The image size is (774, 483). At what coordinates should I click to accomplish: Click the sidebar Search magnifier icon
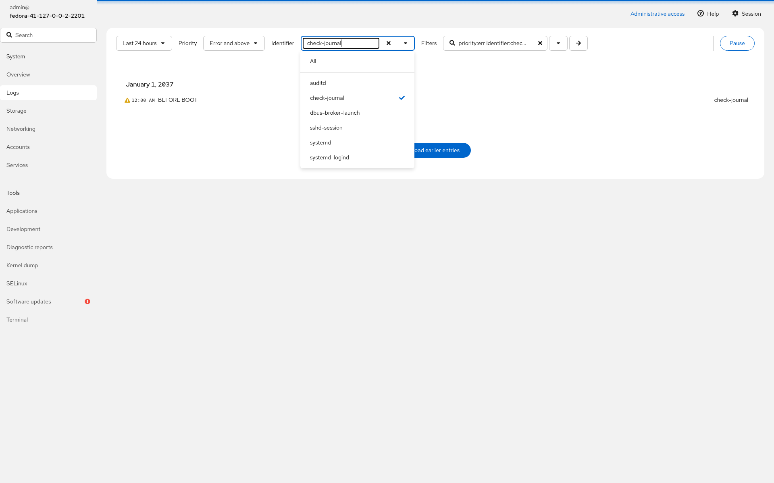pyautogui.click(x=9, y=35)
